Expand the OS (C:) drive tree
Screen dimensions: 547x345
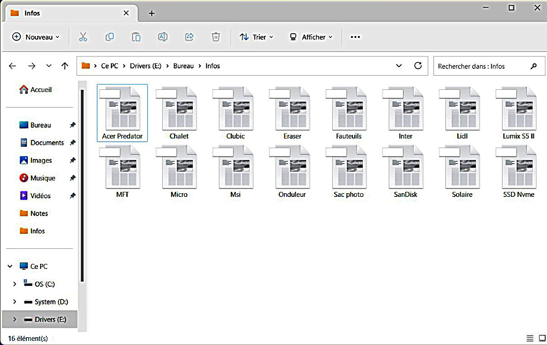15,284
